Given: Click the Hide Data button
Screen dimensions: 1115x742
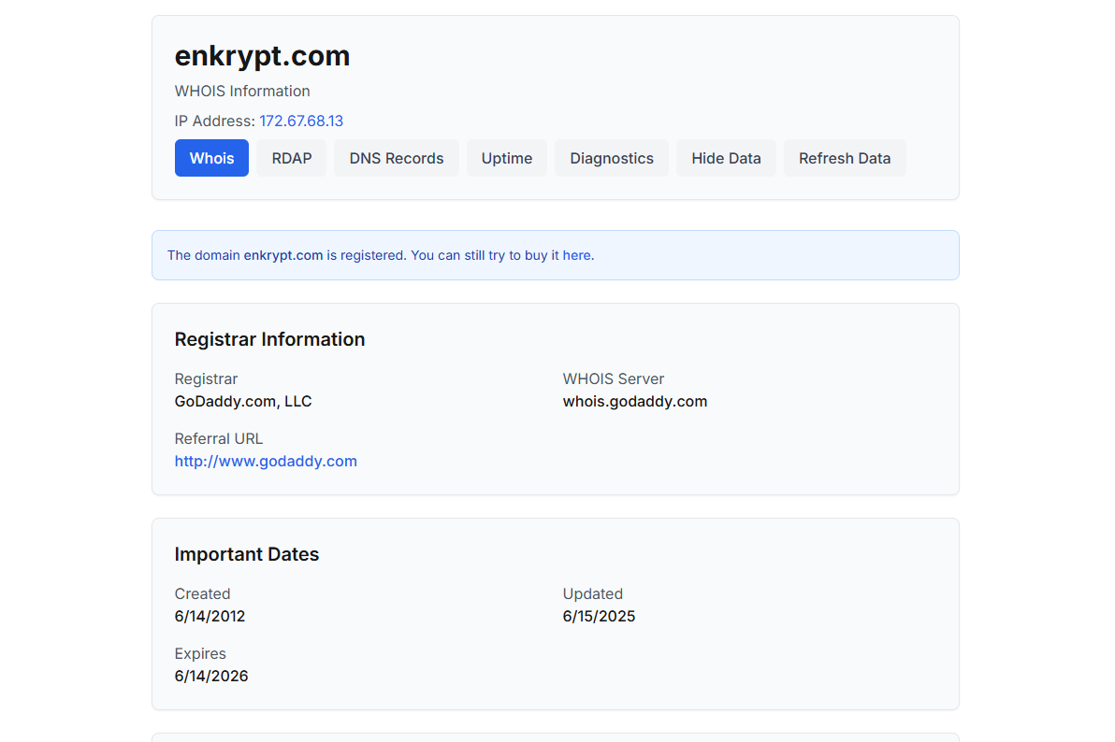Looking at the screenshot, I should [x=726, y=158].
